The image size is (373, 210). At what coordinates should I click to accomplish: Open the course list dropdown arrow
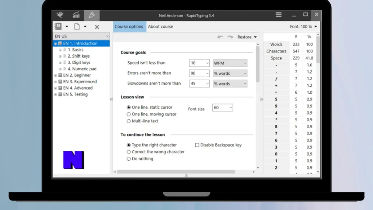(67, 27)
